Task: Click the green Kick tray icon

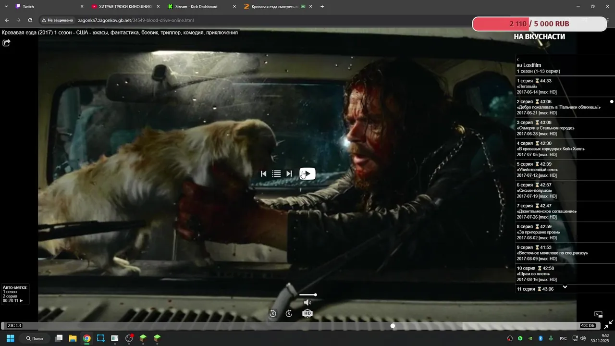Action: point(520,338)
